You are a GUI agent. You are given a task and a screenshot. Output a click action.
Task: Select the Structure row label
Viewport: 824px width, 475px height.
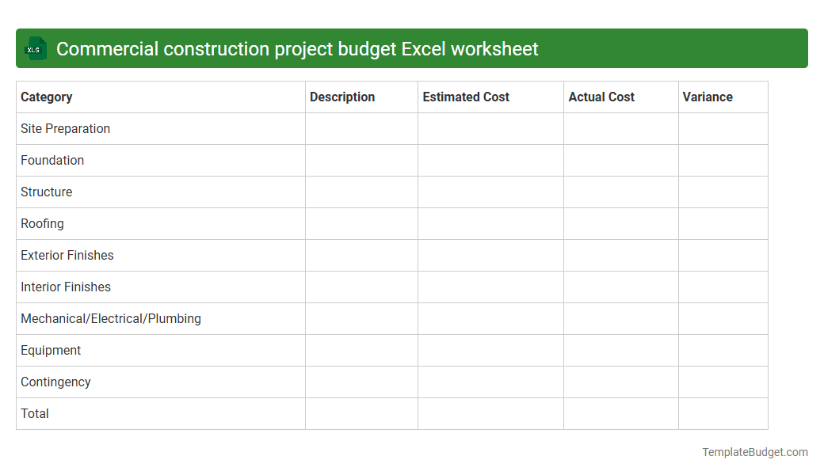(x=46, y=192)
